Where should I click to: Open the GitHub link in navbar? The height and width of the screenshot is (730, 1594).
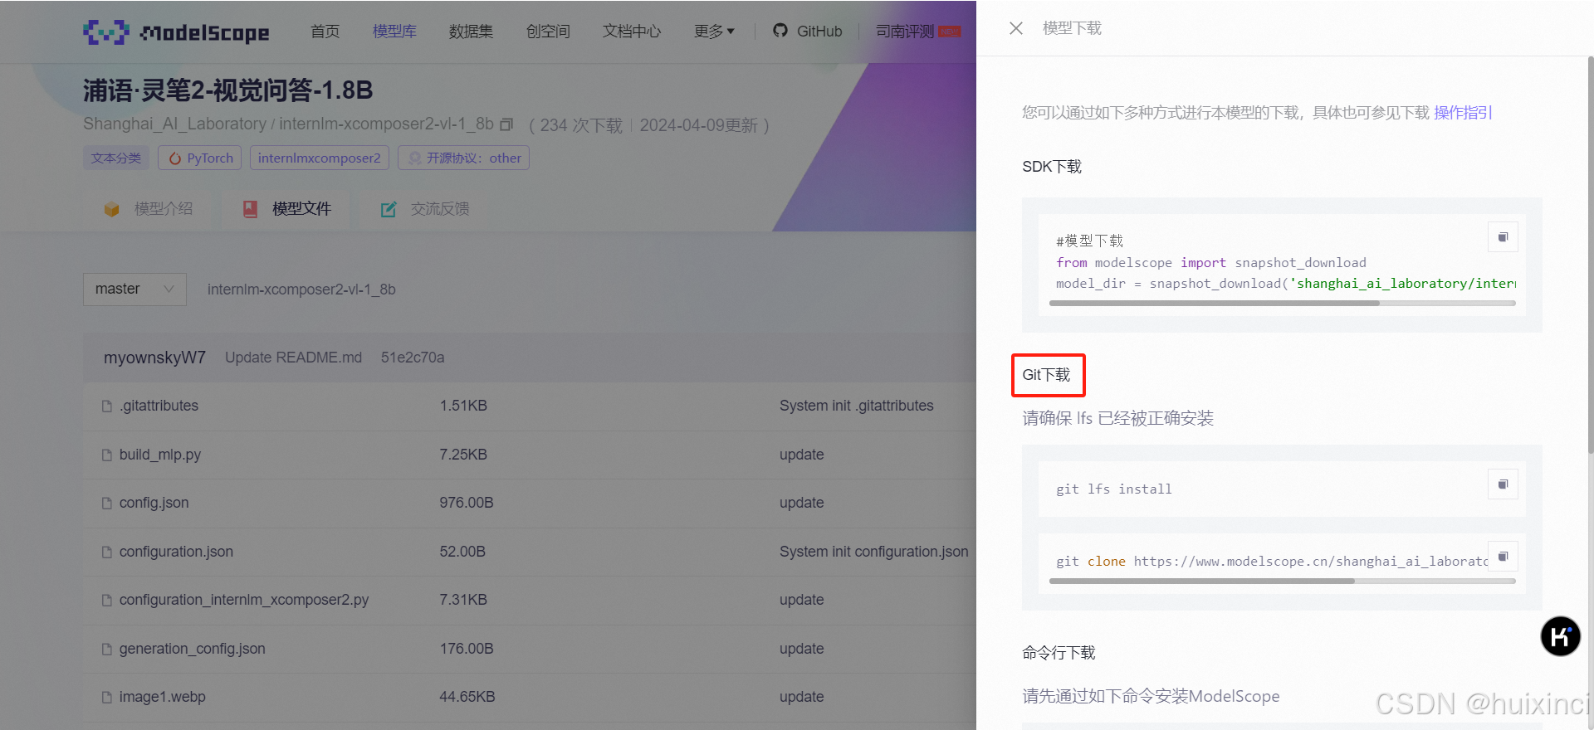[x=808, y=32]
